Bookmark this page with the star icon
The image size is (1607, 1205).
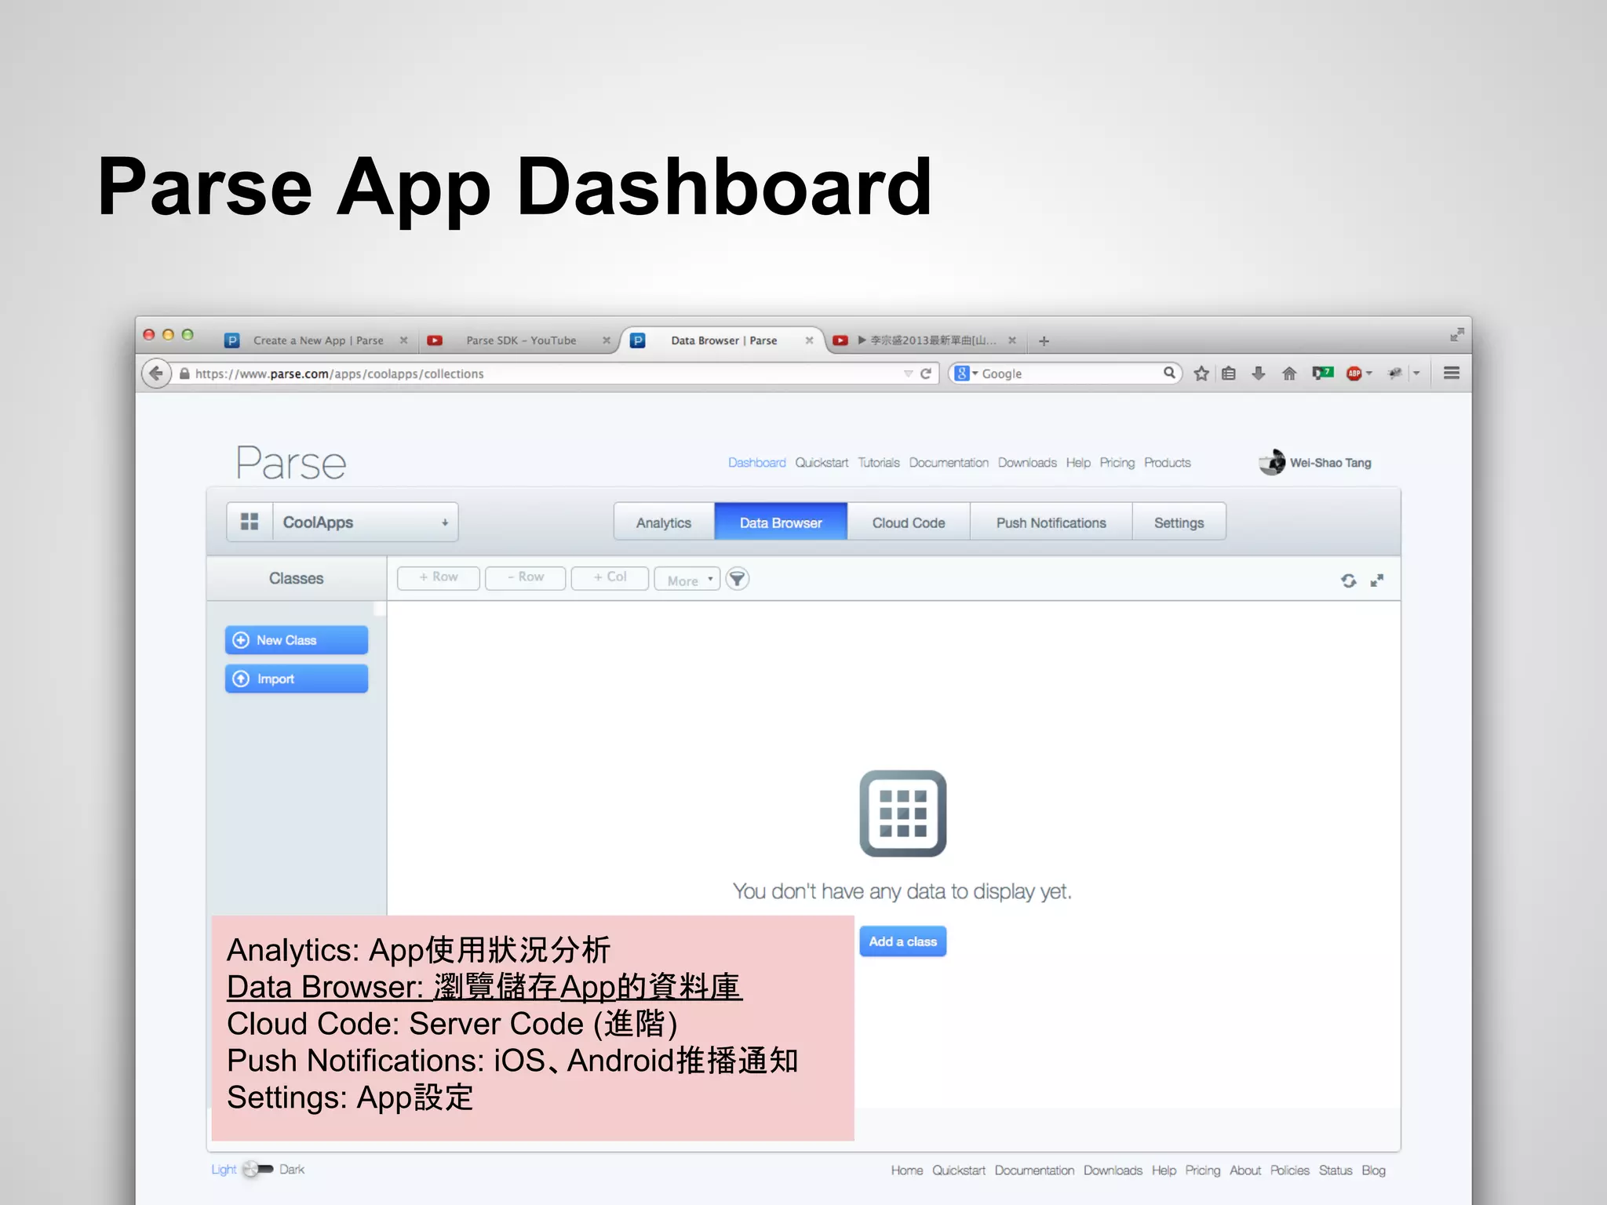click(x=1201, y=373)
